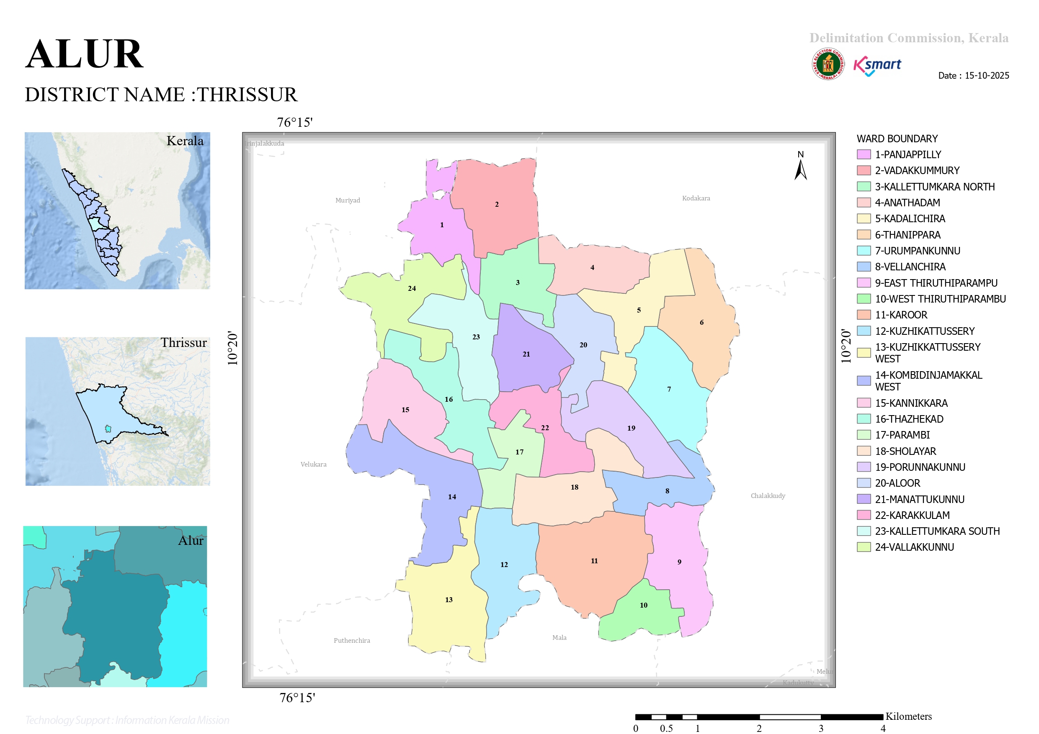Click the 6-THANIPPARA legend swatch

864,235
